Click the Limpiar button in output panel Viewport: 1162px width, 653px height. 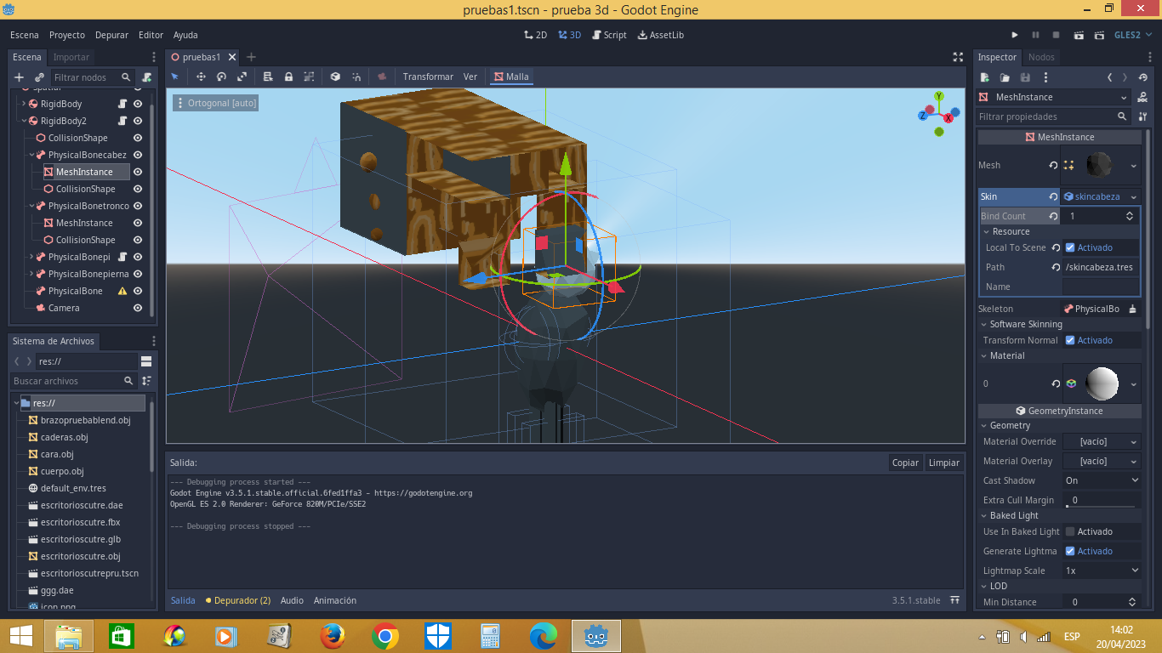pos(944,463)
